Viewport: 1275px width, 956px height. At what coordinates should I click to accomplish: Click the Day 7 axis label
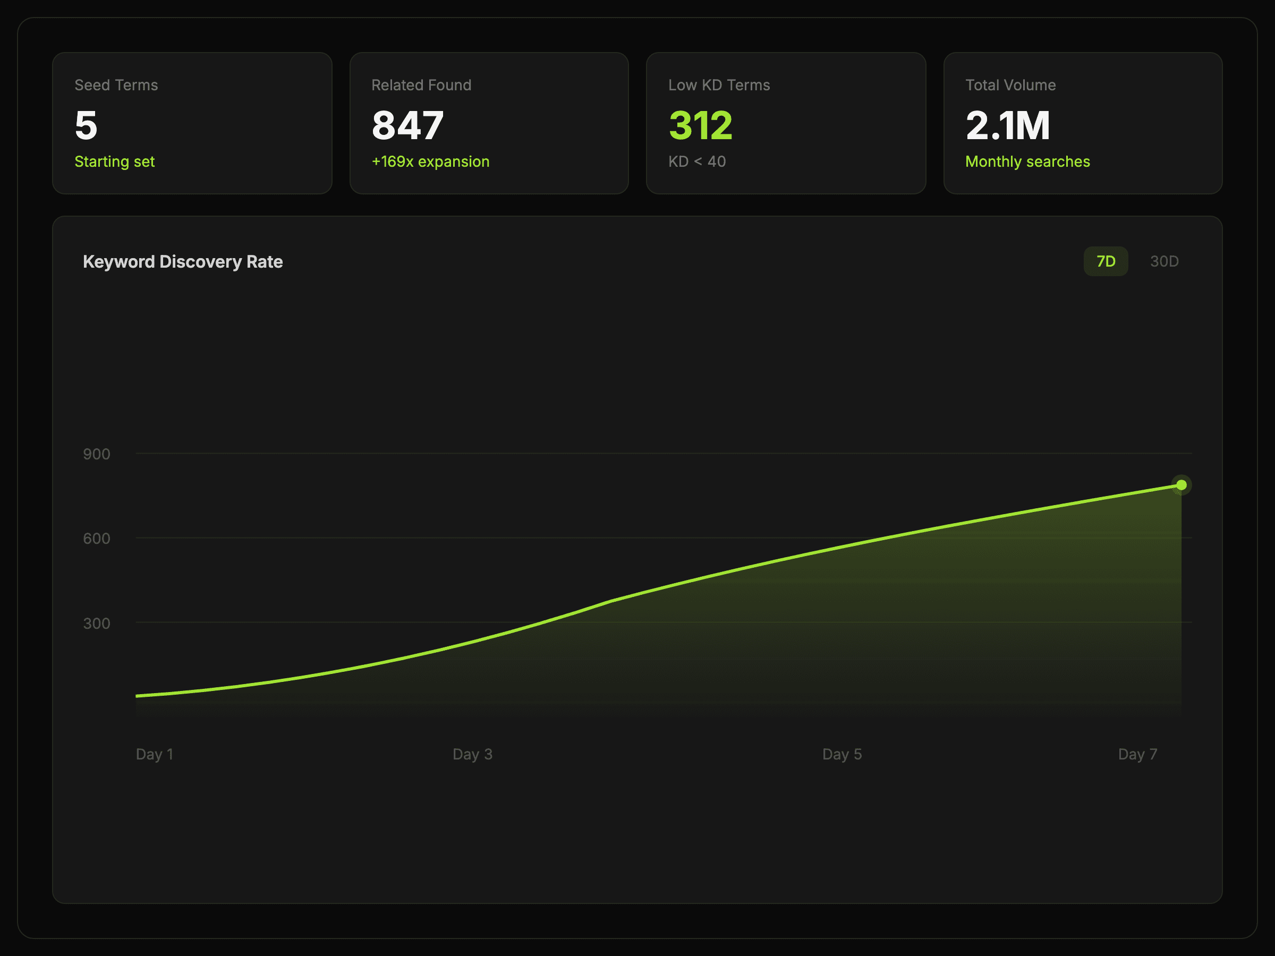(x=1137, y=754)
